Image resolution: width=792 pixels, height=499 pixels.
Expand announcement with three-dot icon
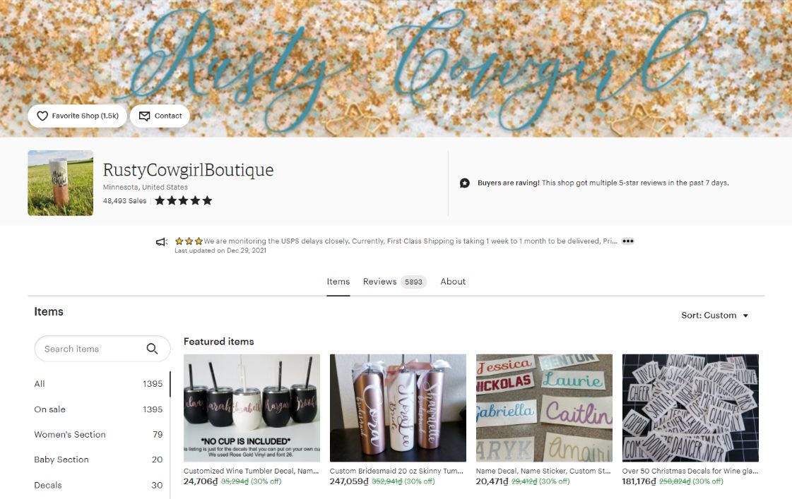coord(628,241)
